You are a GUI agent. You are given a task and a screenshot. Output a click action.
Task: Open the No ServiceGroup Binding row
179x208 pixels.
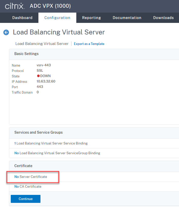point(57,153)
